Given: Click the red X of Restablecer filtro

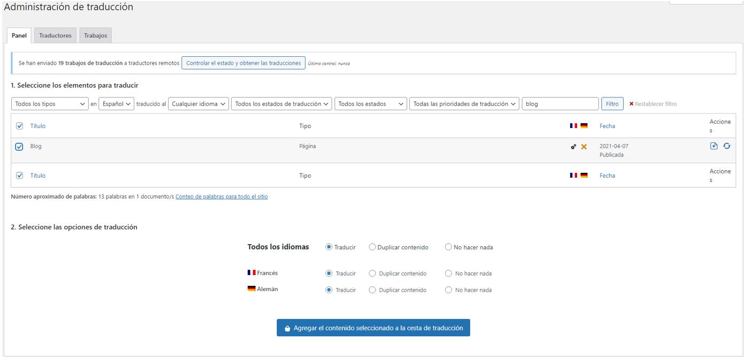Looking at the screenshot, I should tap(631, 104).
